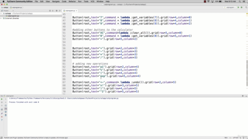Click the tool windows toggle in status bar
Screen dimensions: 248x139
[x=2, y=138]
